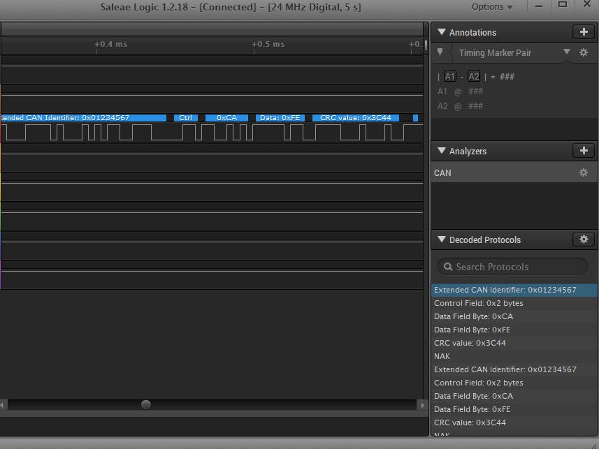Click the Extended CAN Identifier bubble on waveform
The height and width of the screenshot is (449, 599).
click(83, 117)
